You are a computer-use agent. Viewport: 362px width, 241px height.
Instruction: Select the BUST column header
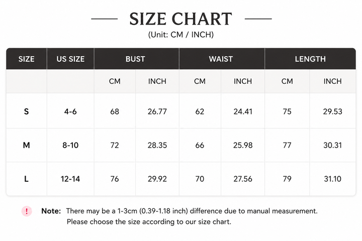click(x=136, y=59)
